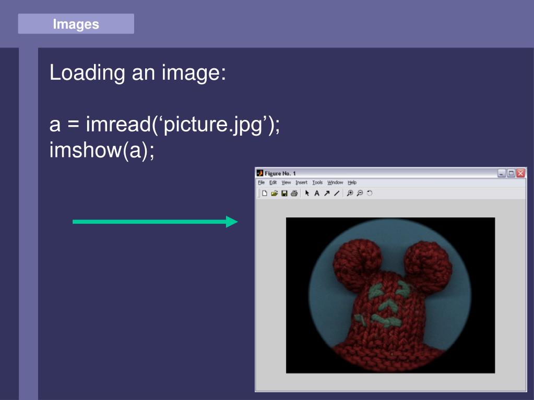The width and height of the screenshot is (534, 400).
Task: Open the Help menu
Action: click(x=352, y=183)
